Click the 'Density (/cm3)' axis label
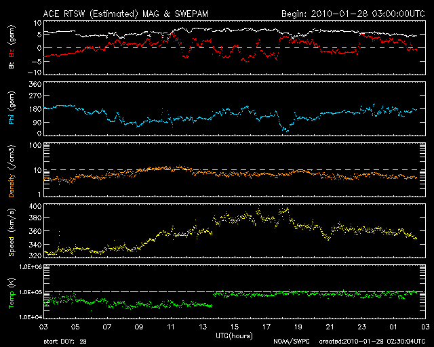Image resolution: width=434 pixels, height=347 pixels. [12, 171]
